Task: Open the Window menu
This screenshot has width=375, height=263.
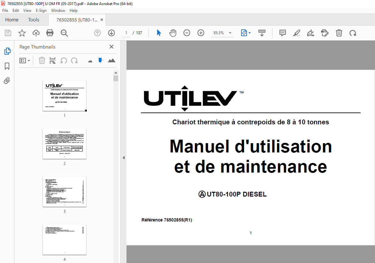Action: coord(58,11)
